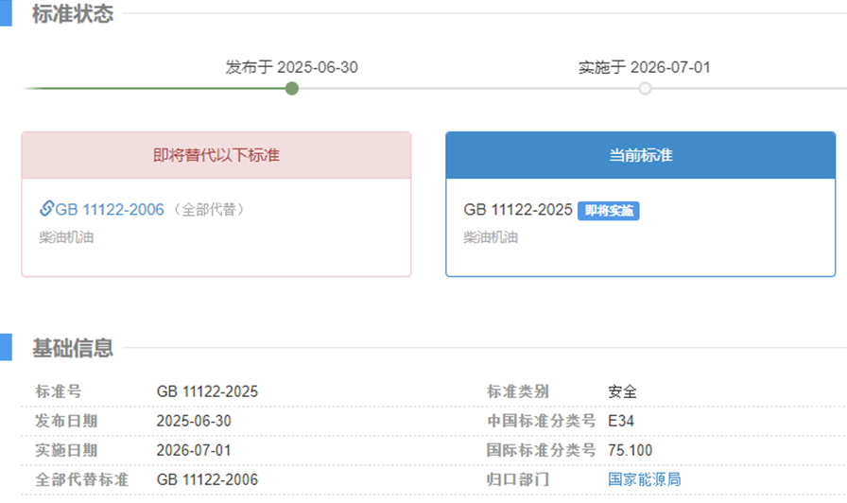Click the 实施于 2026-07-01 timeline label

(645, 67)
